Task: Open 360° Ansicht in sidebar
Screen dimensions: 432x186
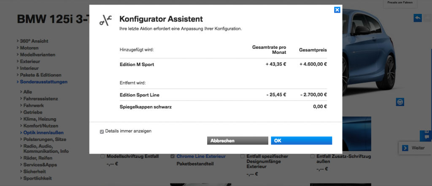Action: (x=34, y=41)
